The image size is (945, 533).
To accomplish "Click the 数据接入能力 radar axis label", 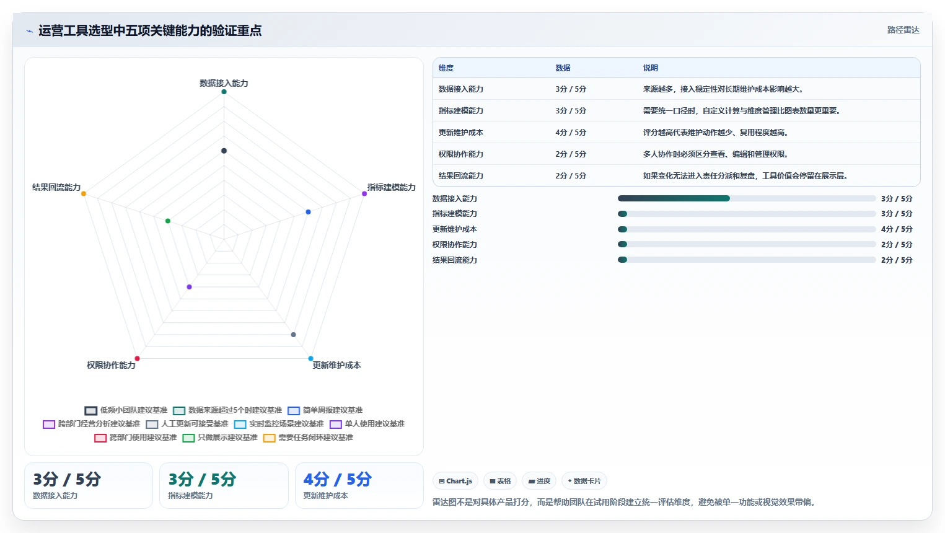I will coord(224,83).
